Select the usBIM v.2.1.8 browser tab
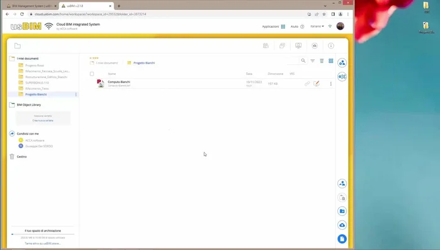Viewport: 440px width, 250px height. coord(86,6)
